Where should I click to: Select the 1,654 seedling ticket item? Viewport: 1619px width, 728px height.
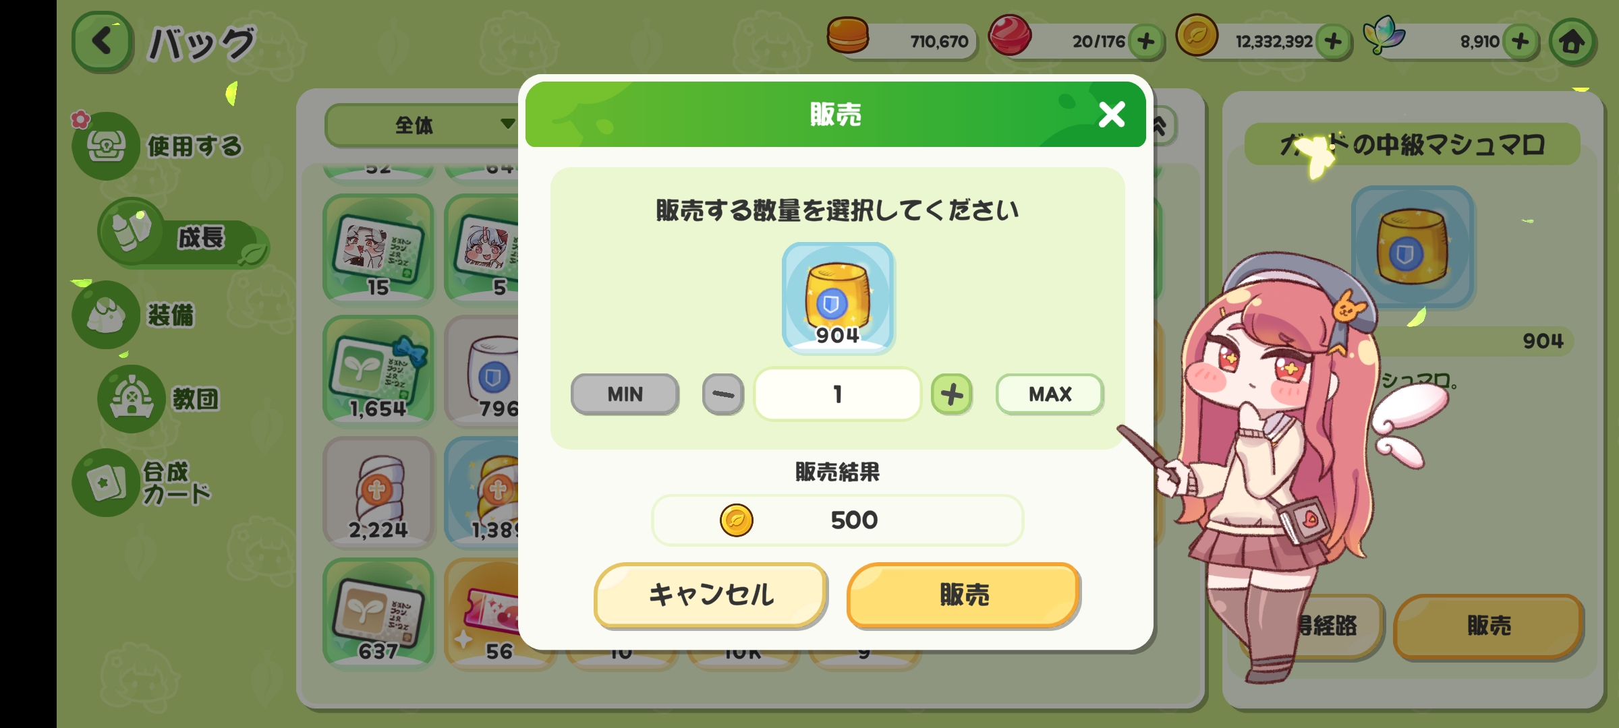click(x=378, y=371)
